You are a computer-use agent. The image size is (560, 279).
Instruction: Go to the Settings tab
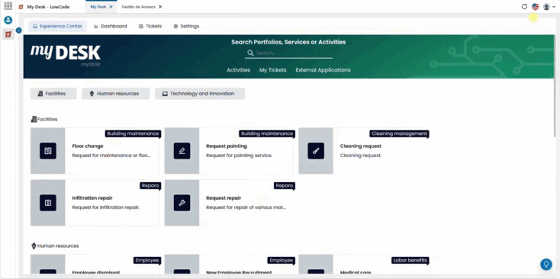click(186, 26)
